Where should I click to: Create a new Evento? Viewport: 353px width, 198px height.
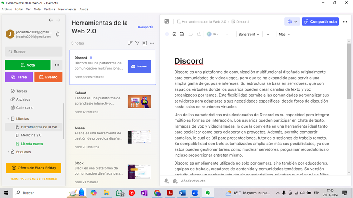point(48,77)
